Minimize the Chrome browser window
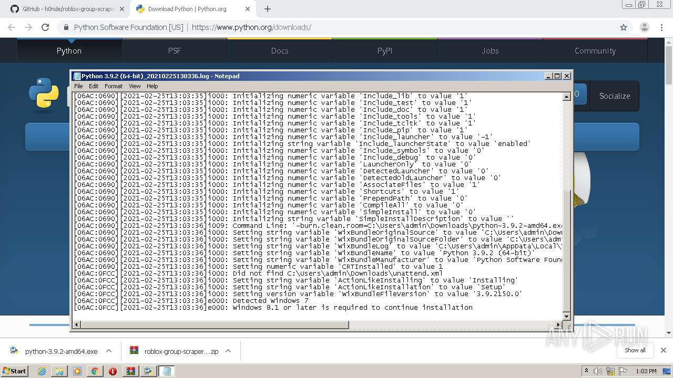Screen dimensions: 673x378 [x=628, y=5]
